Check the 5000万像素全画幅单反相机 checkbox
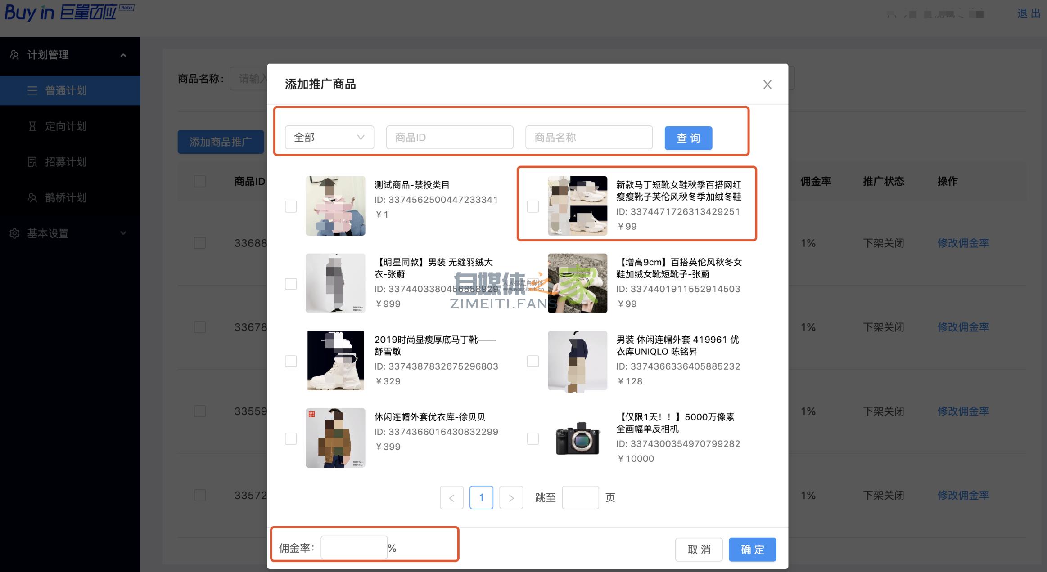The height and width of the screenshot is (572, 1047). 533,438
